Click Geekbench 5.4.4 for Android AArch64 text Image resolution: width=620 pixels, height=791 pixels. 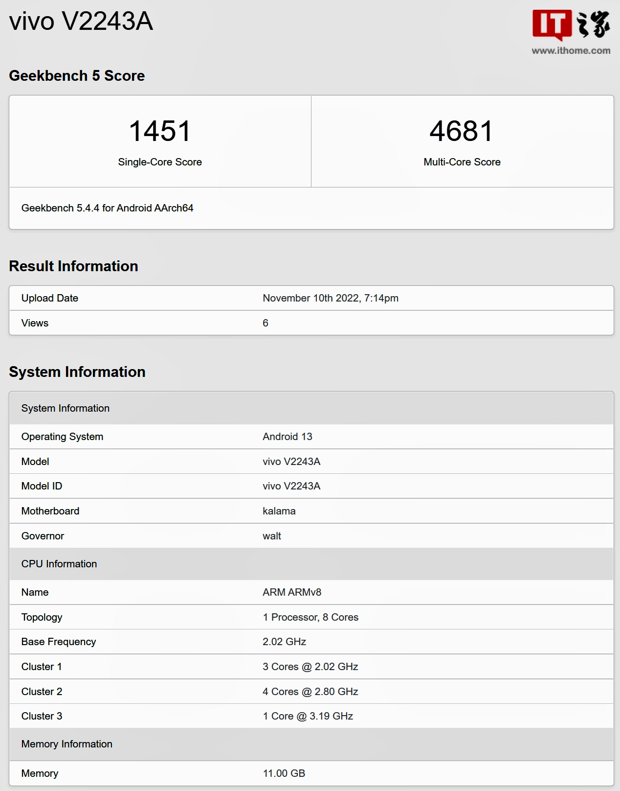pyautogui.click(x=108, y=208)
